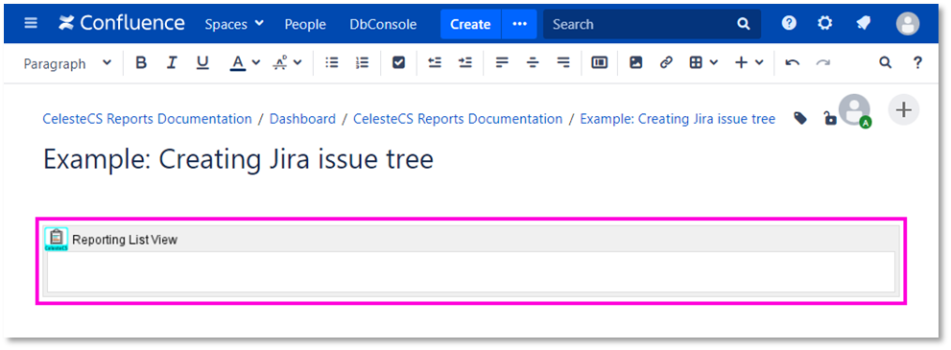Image resolution: width=951 pixels, height=350 pixels.
Task: Open the Help question mark menu
Action: 789,24
